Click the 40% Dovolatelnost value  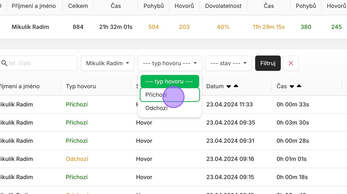[223, 27]
